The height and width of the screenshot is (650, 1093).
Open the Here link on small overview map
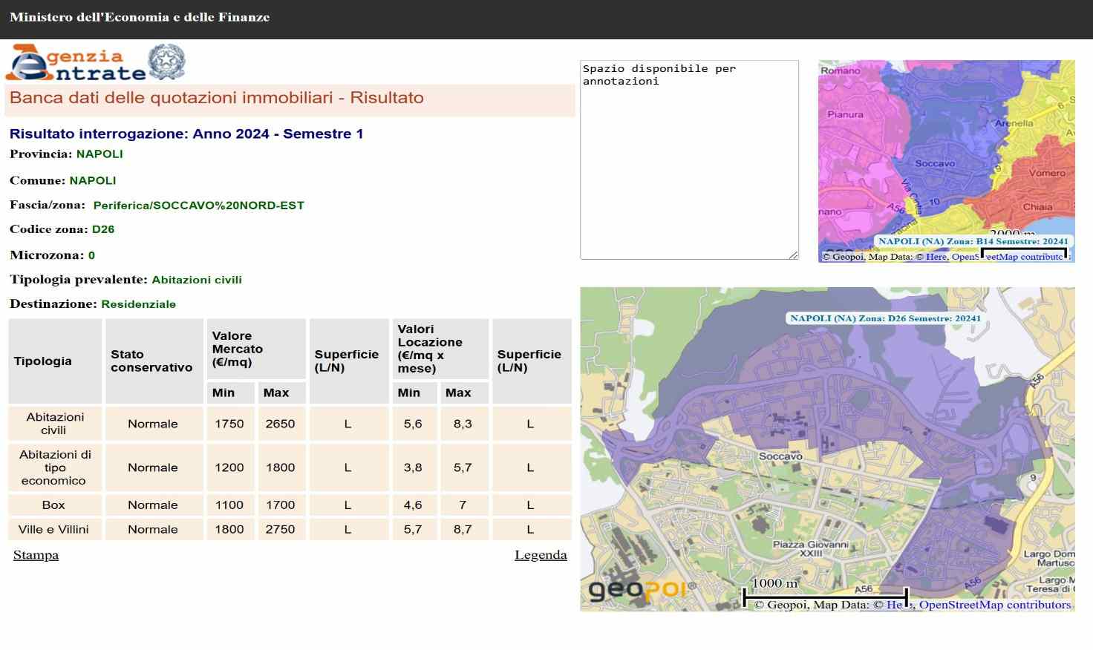coord(936,257)
